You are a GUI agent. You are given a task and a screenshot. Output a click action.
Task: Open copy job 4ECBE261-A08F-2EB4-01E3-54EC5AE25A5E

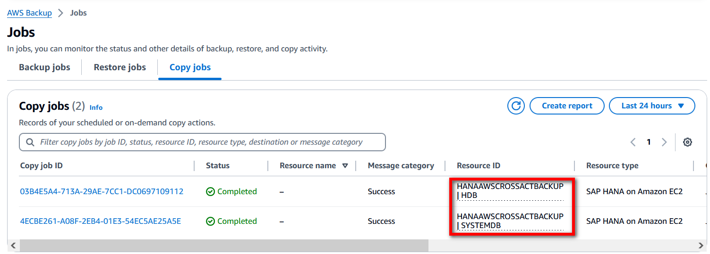tap(100, 221)
